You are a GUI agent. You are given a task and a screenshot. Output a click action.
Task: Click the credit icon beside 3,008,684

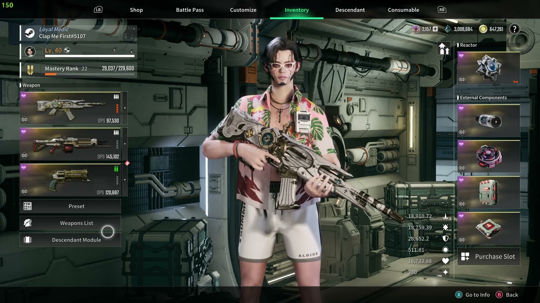coord(448,29)
